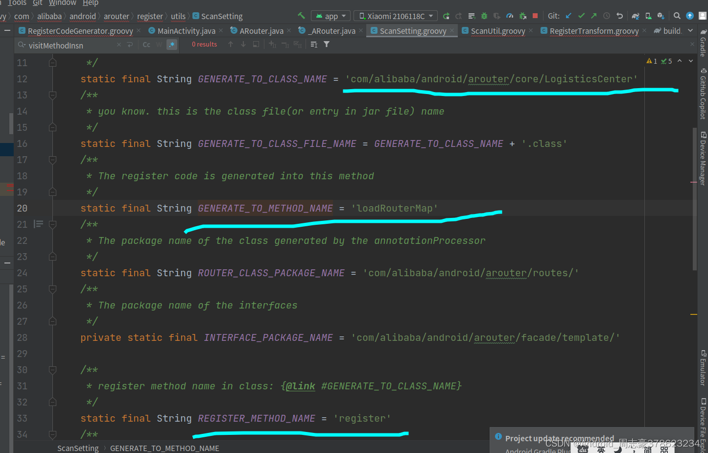This screenshot has height=453, width=708.
Task: Open the Gradle side panel
Action: tap(703, 42)
